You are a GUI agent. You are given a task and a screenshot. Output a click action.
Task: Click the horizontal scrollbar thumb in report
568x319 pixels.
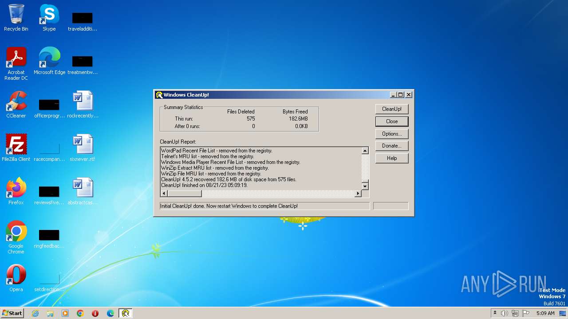[185, 194]
